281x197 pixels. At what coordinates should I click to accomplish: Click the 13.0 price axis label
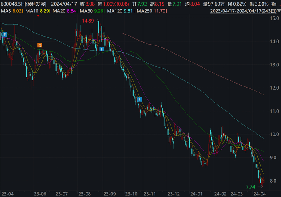[274, 65]
